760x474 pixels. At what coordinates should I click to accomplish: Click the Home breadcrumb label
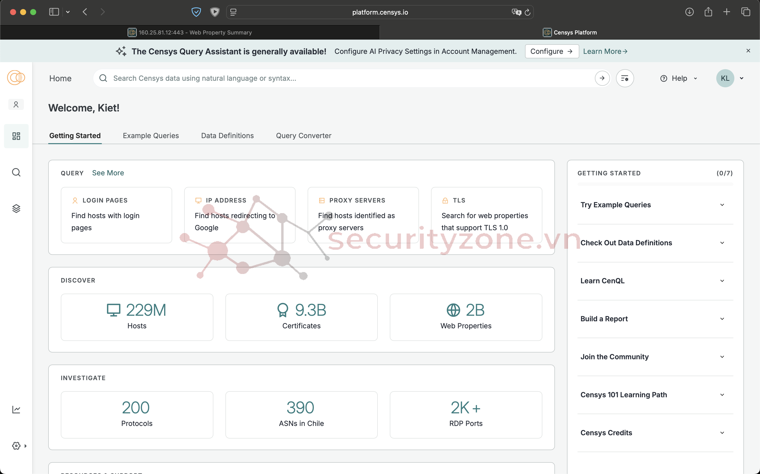60,78
